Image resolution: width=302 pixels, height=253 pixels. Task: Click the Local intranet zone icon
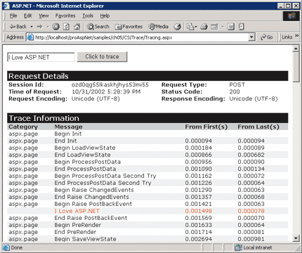click(238, 247)
